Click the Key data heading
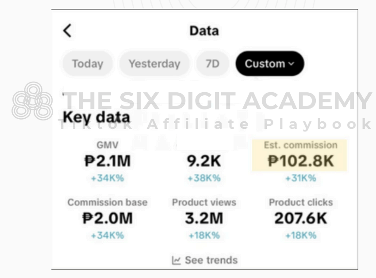The height and width of the screenshot is (278, 376). tap(96, 118)
